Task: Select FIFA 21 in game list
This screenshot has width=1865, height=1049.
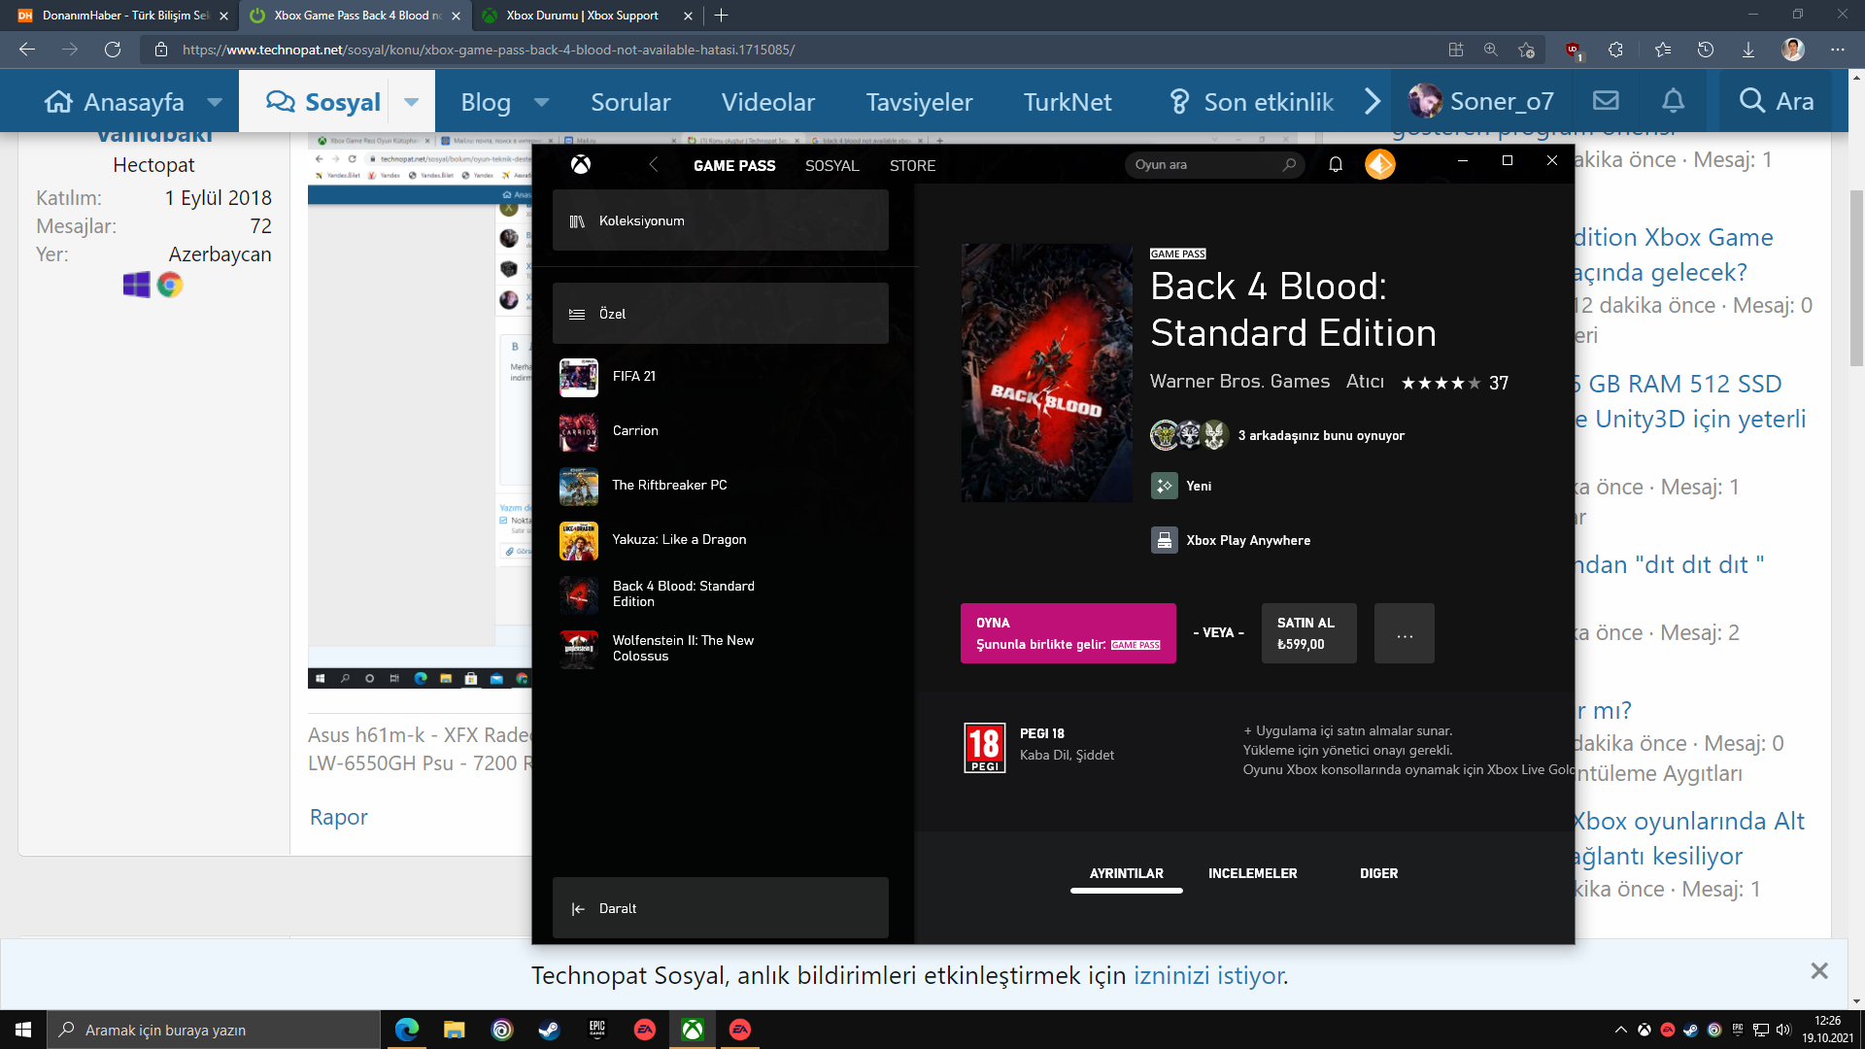Action: tap(634, 377)
